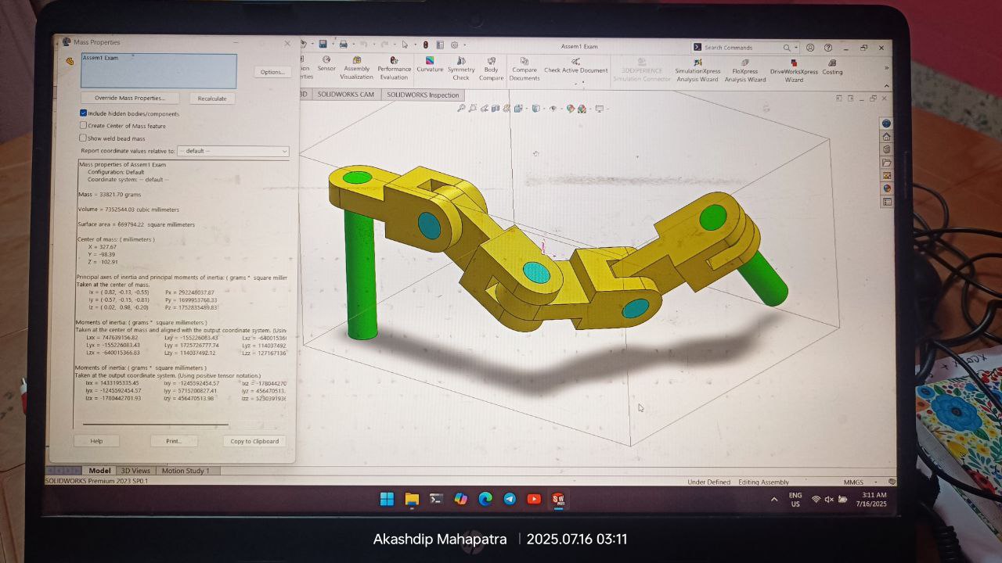Expand the collapsed ribbon chevron
This screenshot has width=1002, height=563.
886,67
